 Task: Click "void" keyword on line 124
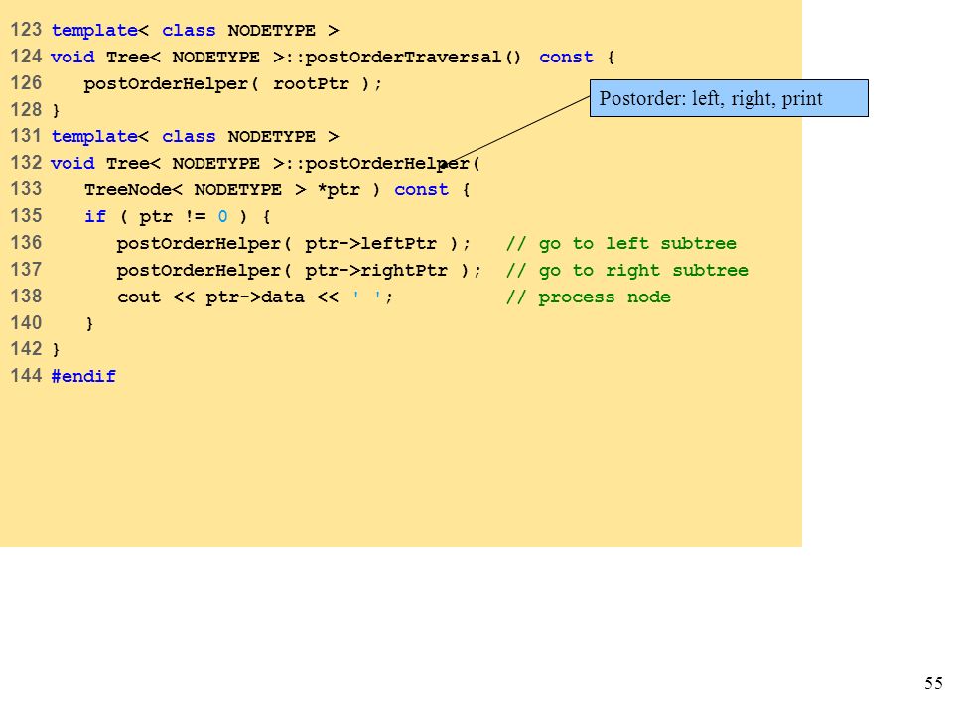pyautogui.click(x=72, y=58)
